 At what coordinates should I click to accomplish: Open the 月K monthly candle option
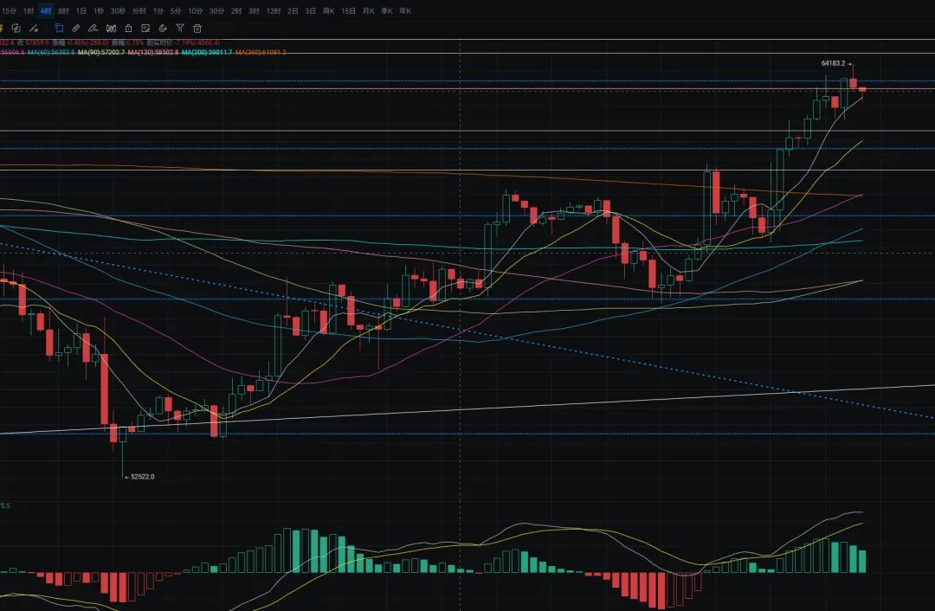point(368,10)
